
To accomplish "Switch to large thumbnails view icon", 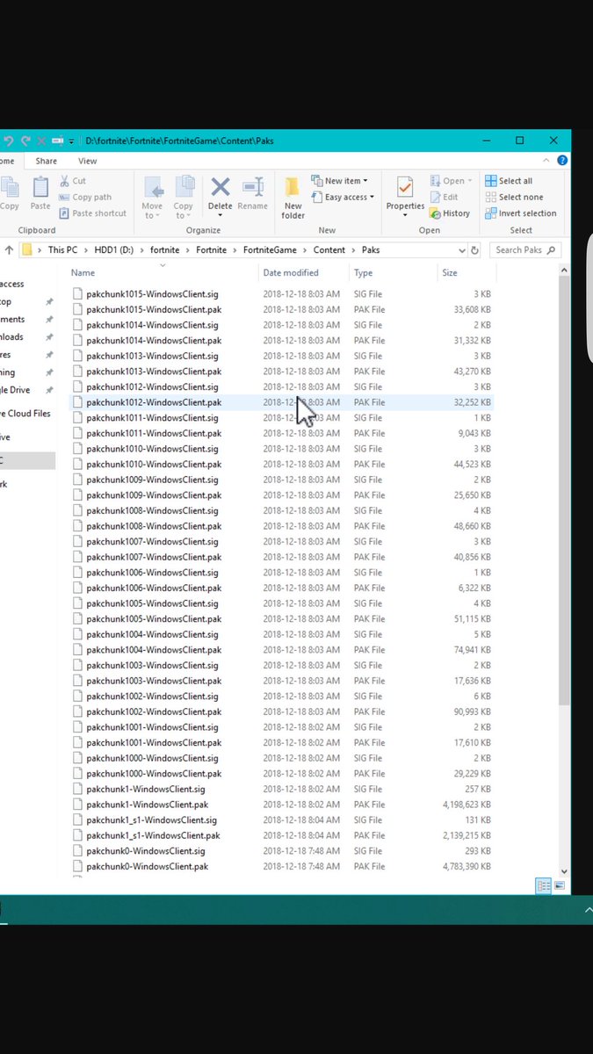I will pos(559,886).
